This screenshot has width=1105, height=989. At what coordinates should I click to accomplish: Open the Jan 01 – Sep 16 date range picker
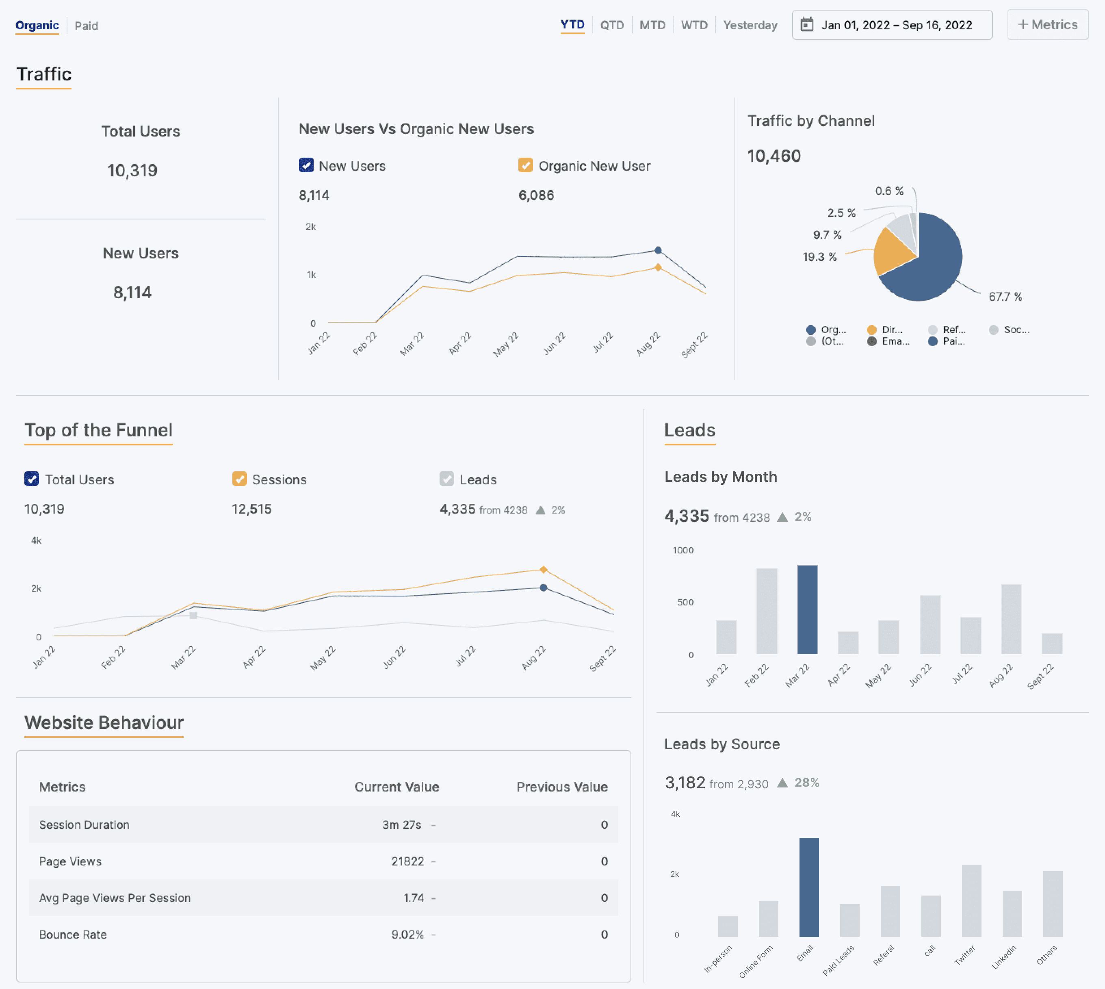coord(896,24)
